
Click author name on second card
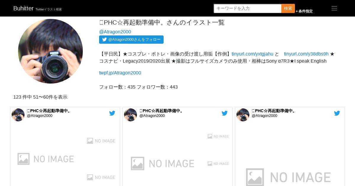click(x=161, y=111)
